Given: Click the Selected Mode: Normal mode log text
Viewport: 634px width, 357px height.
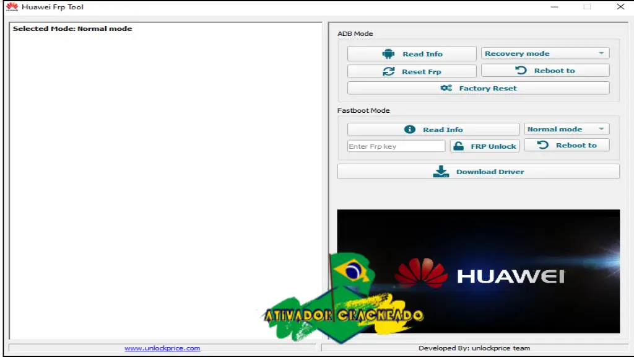Looking at the screenshot, I should [x=72, y=29].
